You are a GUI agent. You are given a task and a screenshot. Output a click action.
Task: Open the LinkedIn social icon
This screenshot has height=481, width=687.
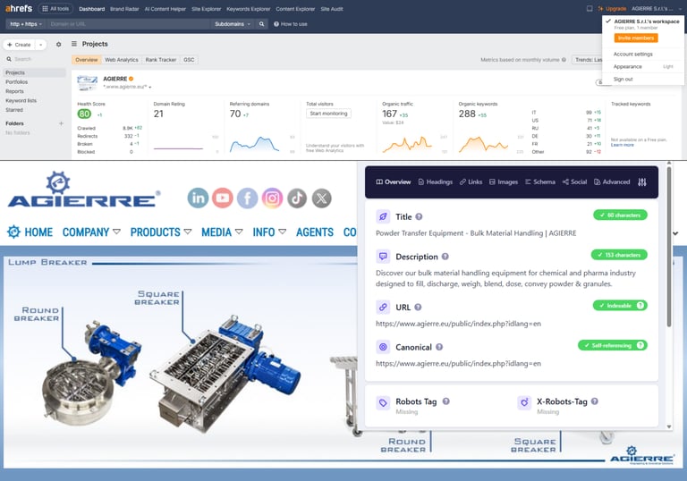pos(198,198)
